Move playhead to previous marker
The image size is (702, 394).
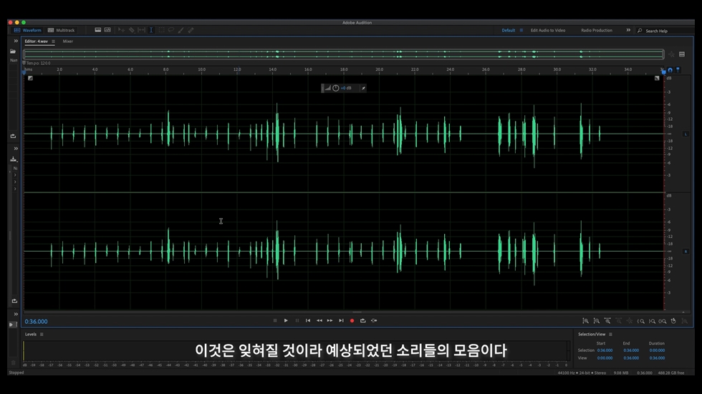308,320
